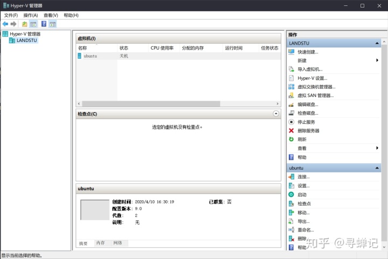The image size is (388, 259).
Task: Click Rename (重命名) action for ubuntu
Action: [306, 230]
